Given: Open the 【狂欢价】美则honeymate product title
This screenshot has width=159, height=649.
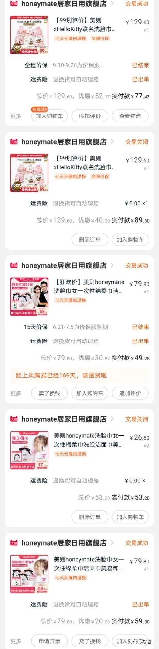Looking at the screenshot, I should pos(89,286).
